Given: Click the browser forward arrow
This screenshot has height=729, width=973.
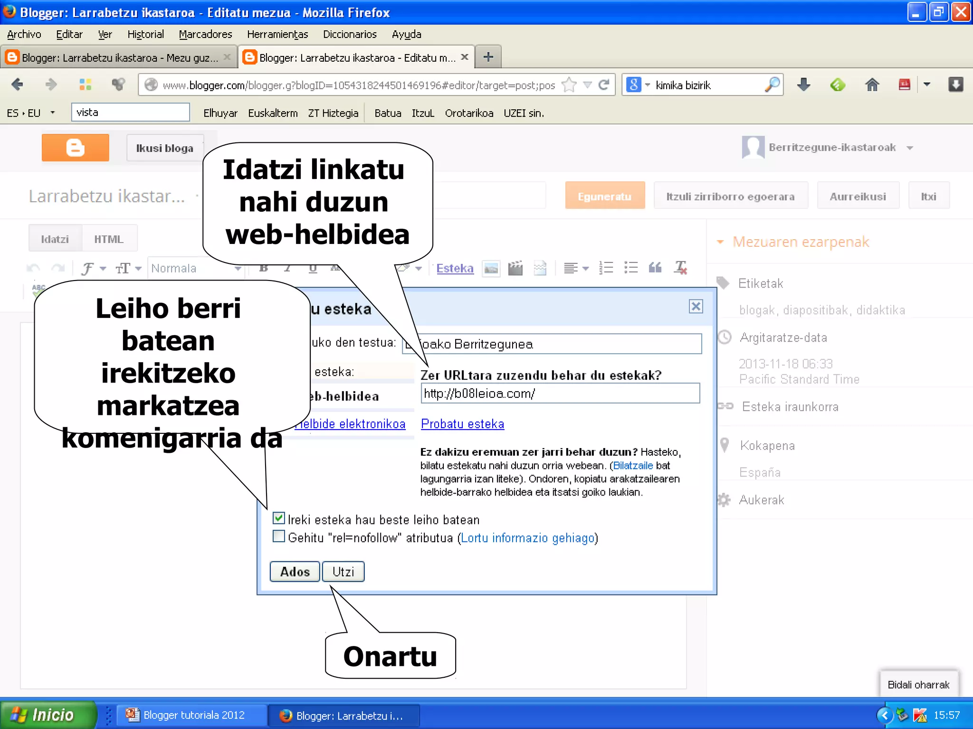Looking at the screenshot, I should point(51,84).
